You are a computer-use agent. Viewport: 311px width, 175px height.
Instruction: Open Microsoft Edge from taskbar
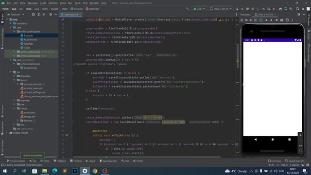(55, 171)
